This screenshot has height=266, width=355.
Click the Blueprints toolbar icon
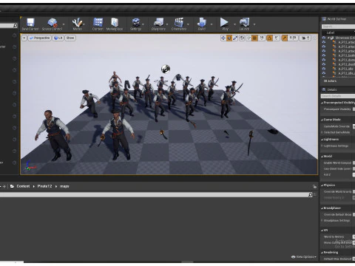tap(158, 22)
